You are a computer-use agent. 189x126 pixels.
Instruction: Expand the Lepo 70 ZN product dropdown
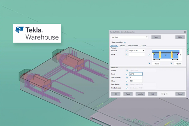point(143,50)
